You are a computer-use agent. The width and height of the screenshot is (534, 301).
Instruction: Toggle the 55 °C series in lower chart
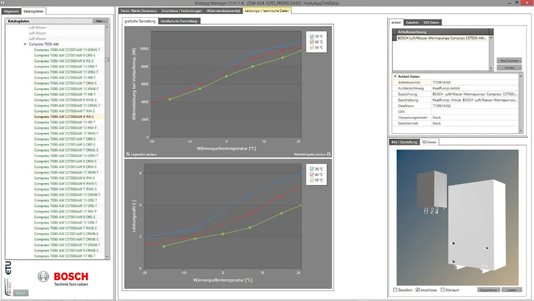312,180
